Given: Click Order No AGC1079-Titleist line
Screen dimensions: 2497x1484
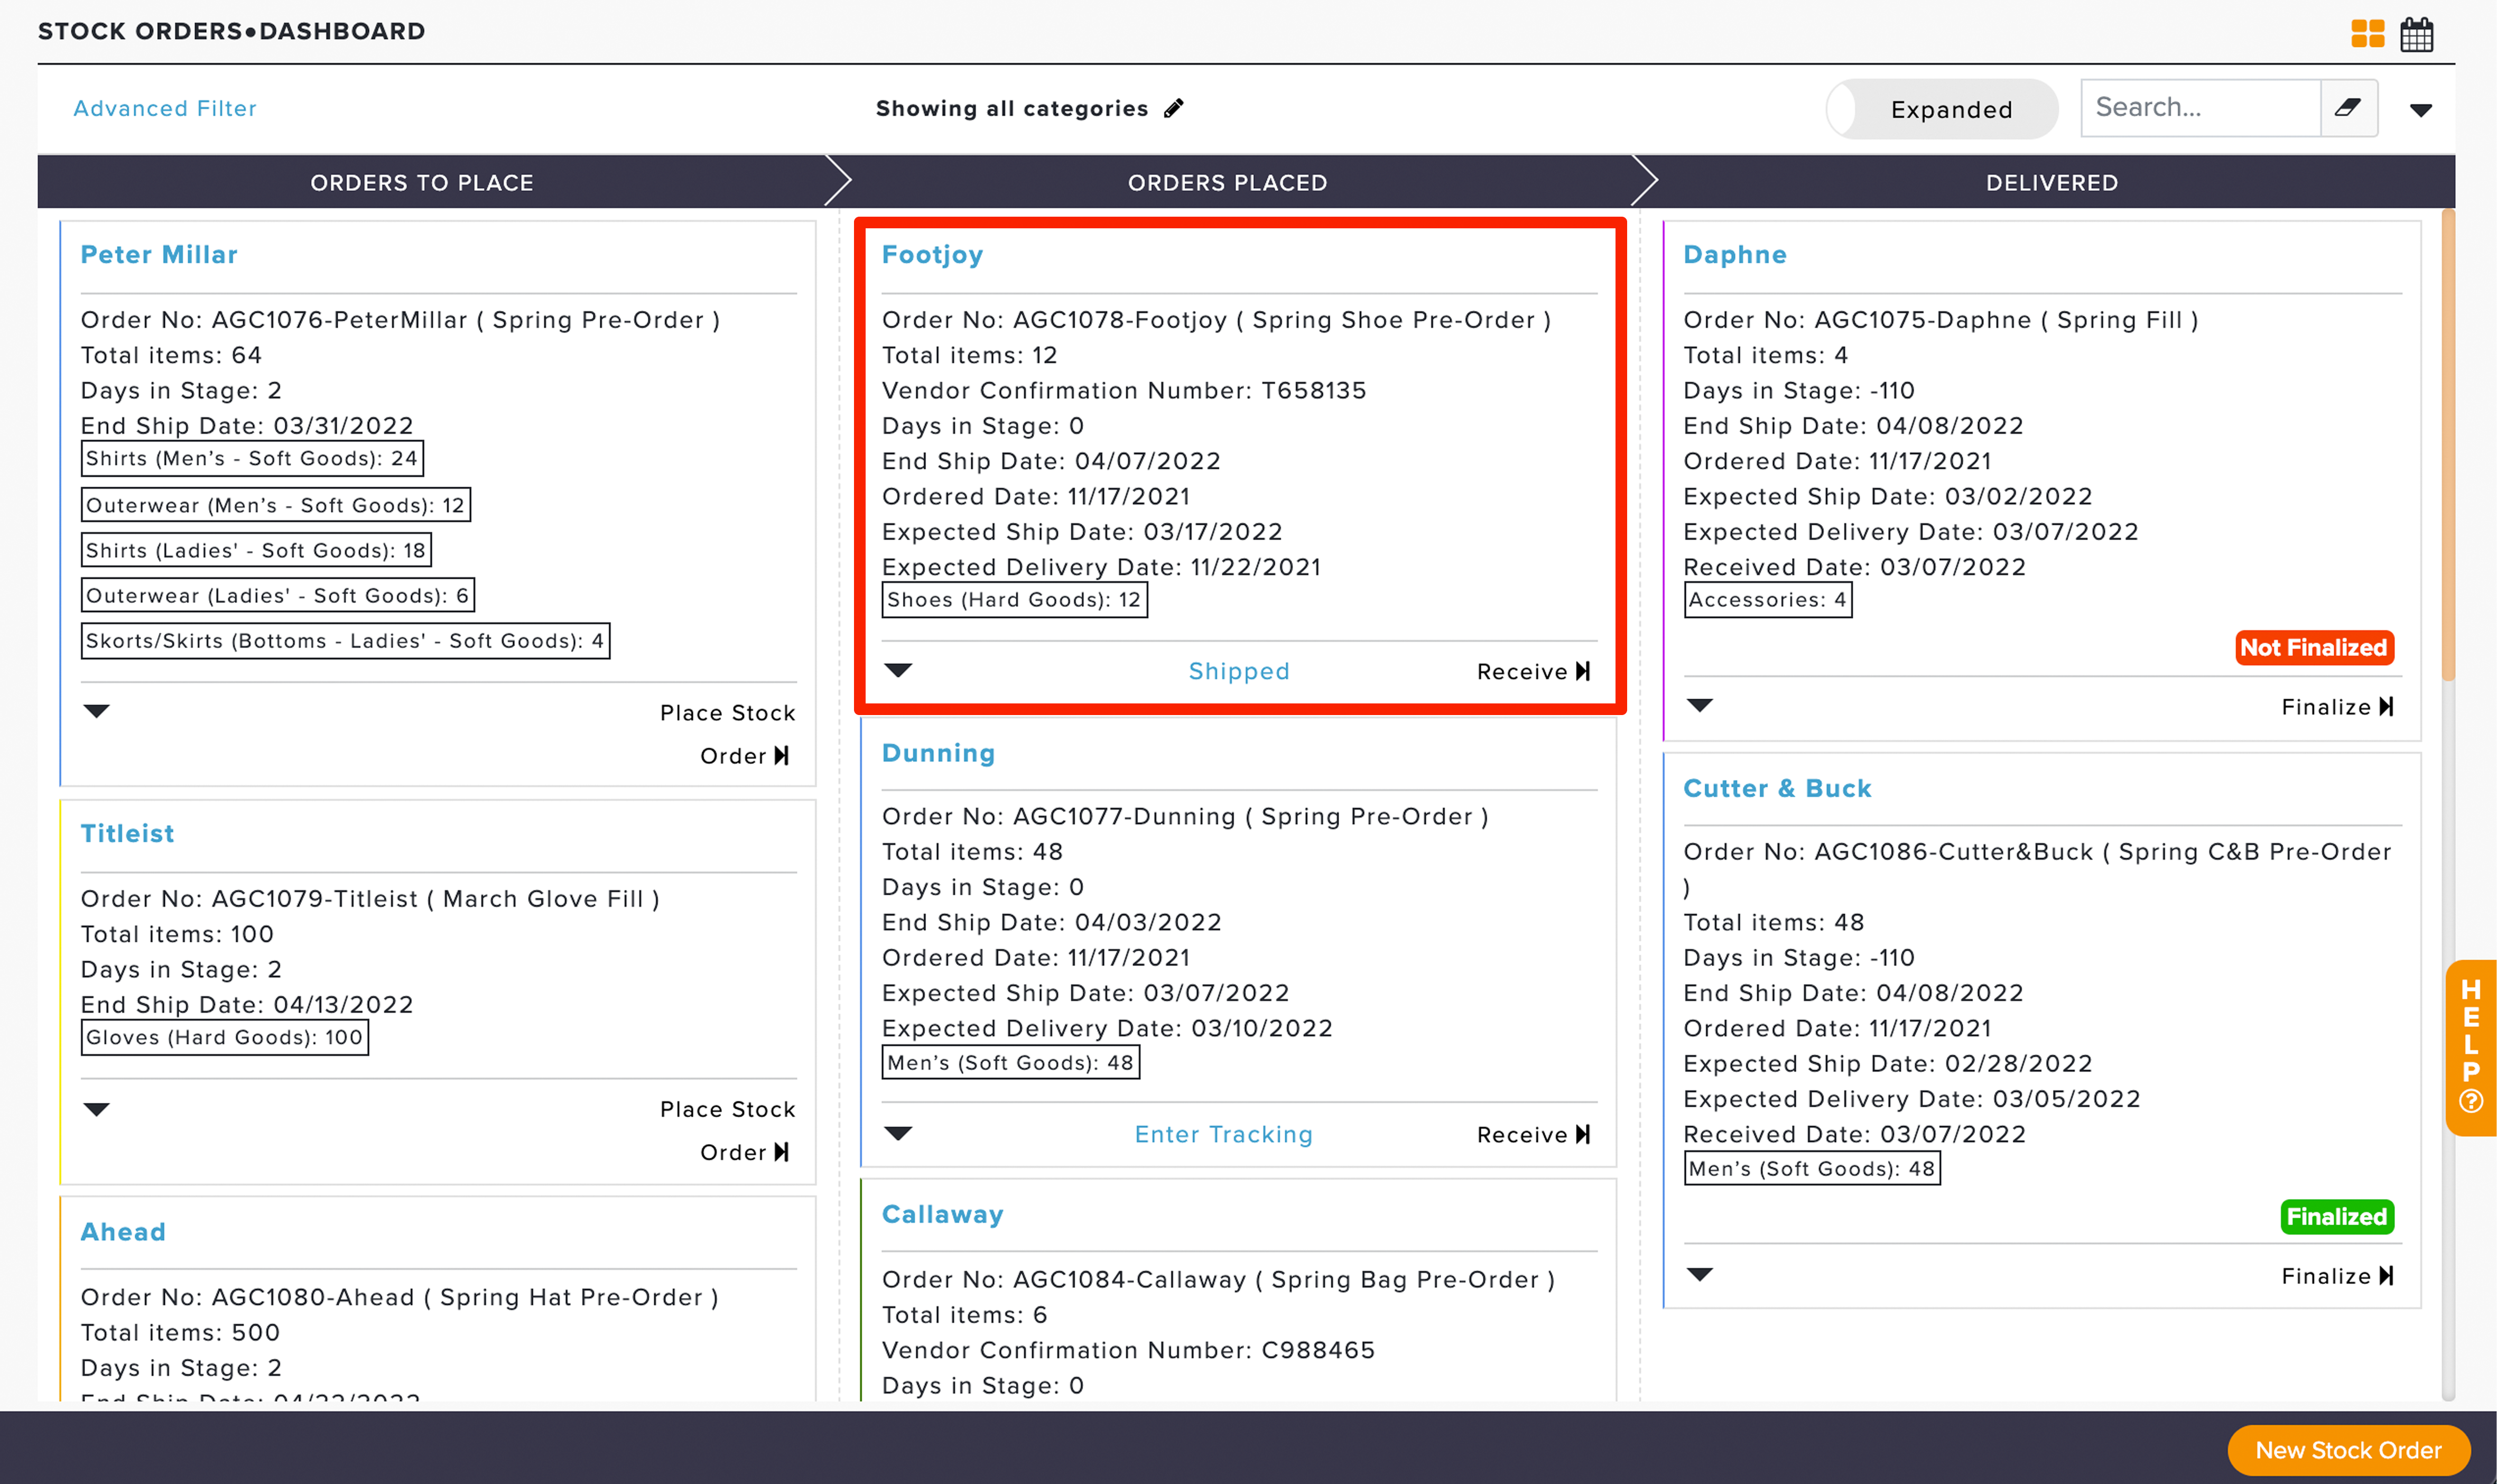Looking at the screenshot, I should (370, 898).
